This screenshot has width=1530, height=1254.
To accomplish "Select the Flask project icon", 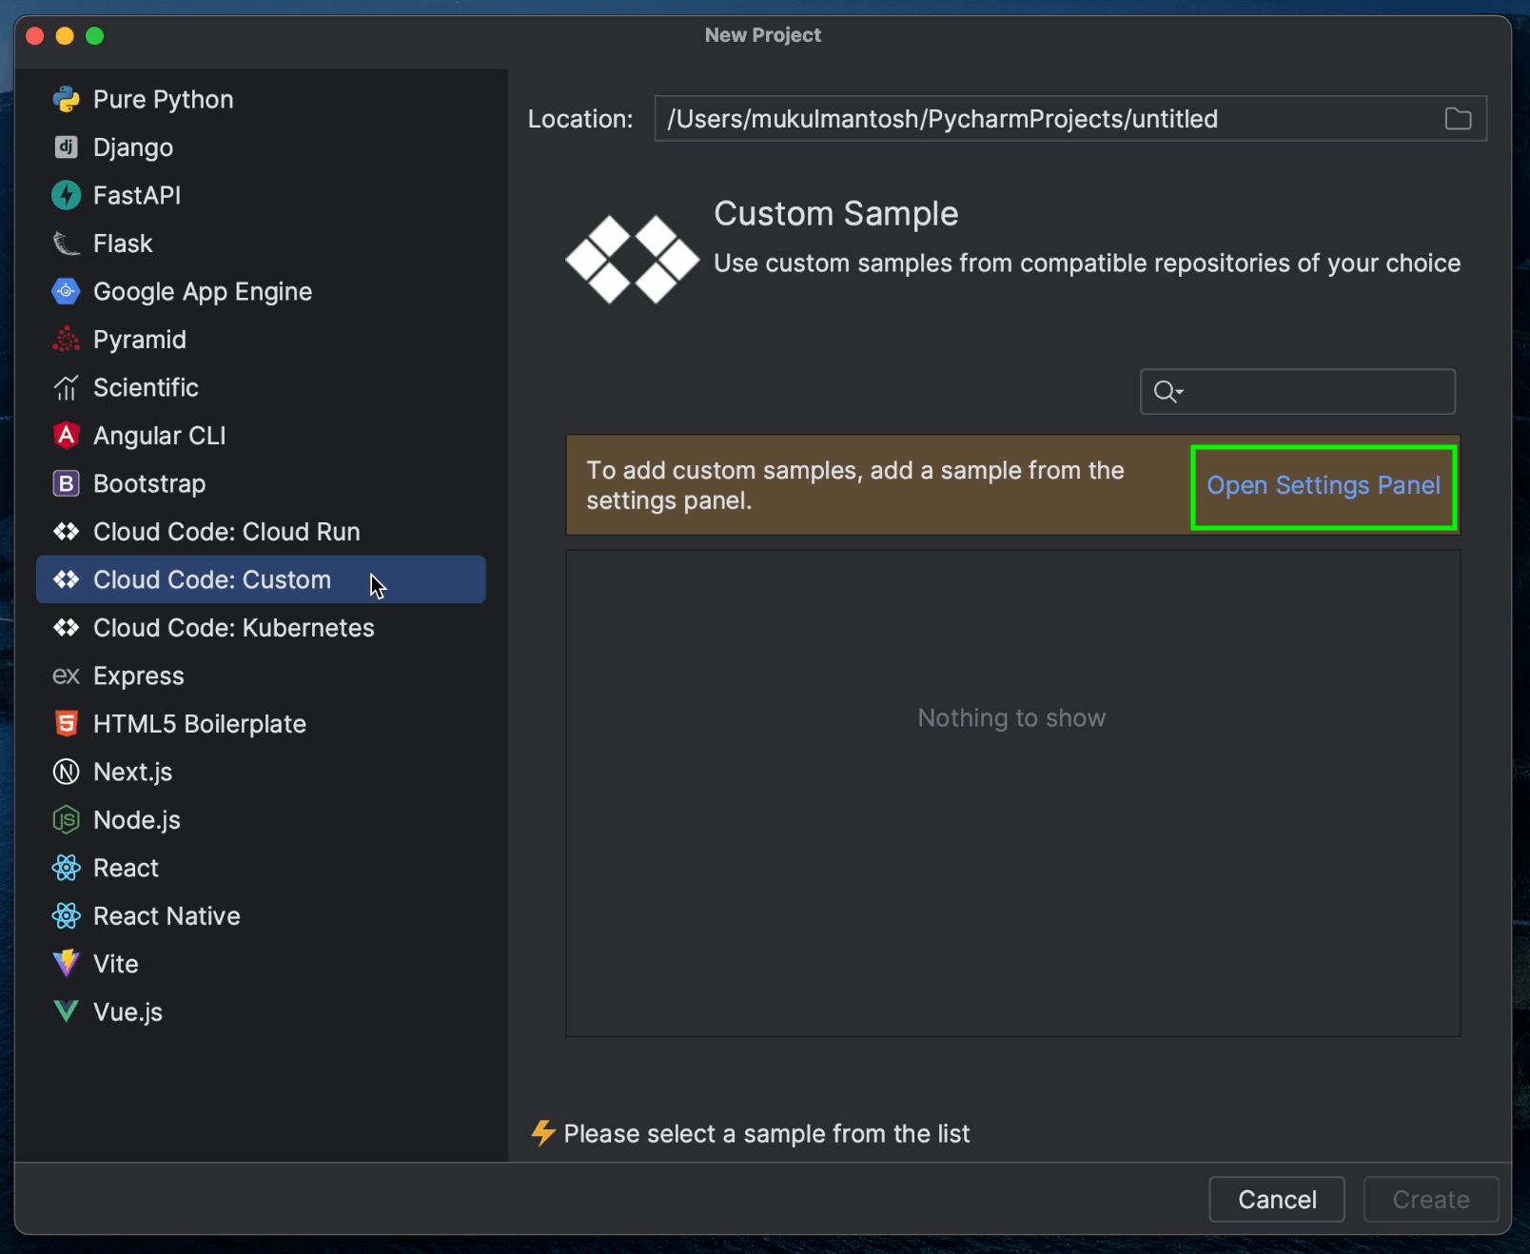I will (66, 244).
